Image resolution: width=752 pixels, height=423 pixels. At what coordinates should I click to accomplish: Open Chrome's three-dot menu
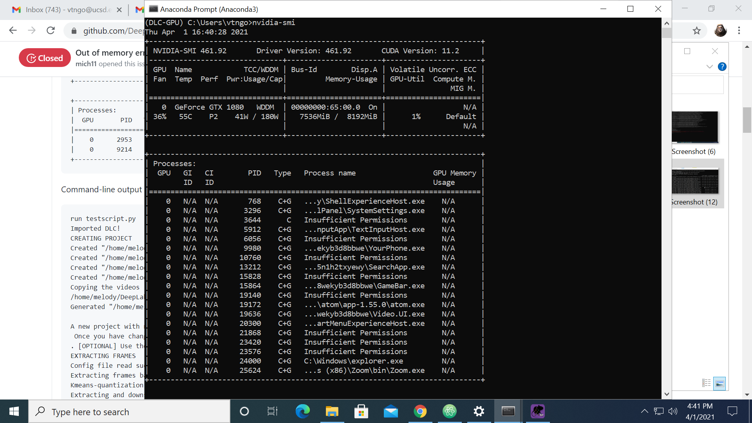(739, 31)
